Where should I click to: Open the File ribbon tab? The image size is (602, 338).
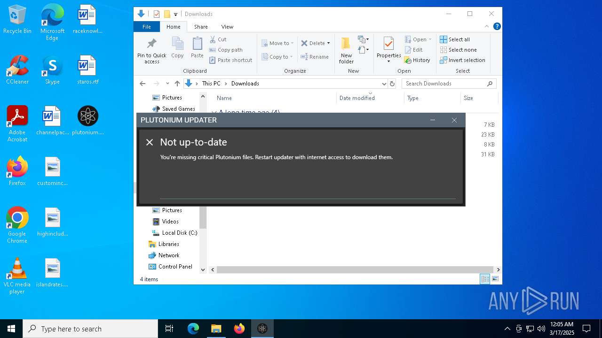click(147, 27)
